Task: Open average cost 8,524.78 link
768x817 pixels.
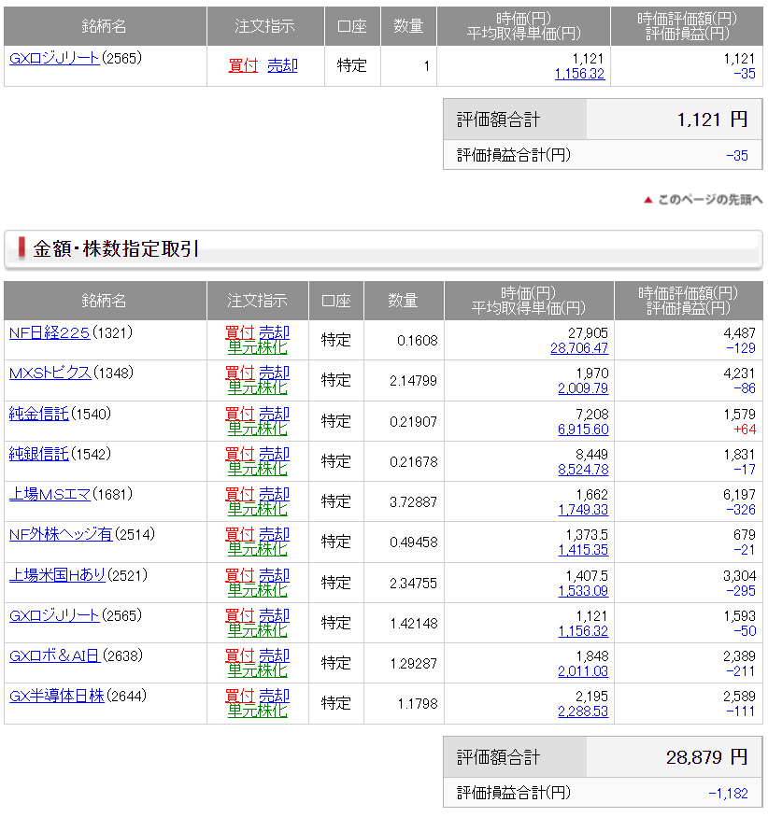Action: pos(583,470)
